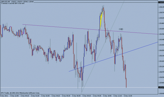
Task: Click the "6 Dec 12:15" time axis label
Action: click(118, 96)
